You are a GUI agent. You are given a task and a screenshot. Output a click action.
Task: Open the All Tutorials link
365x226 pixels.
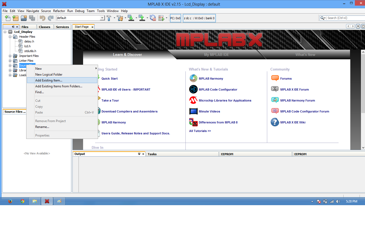click(200, 131)
